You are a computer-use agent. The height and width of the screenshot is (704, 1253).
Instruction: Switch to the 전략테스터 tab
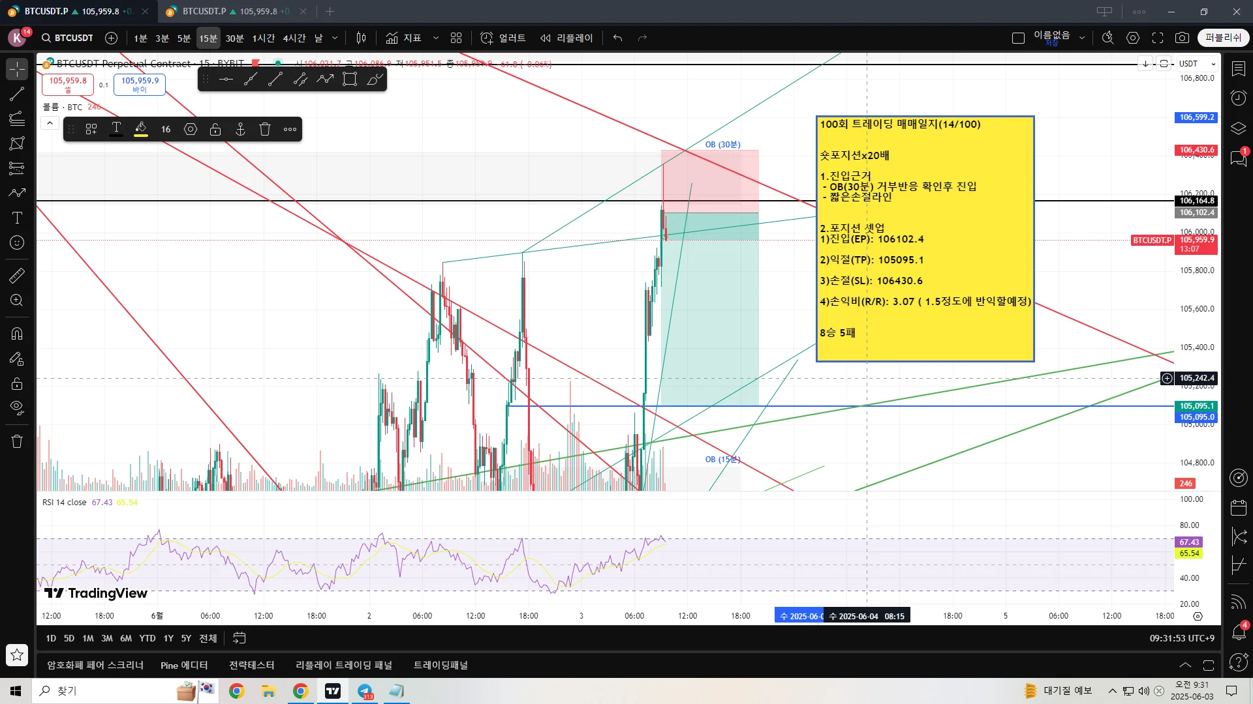(251, 665)
